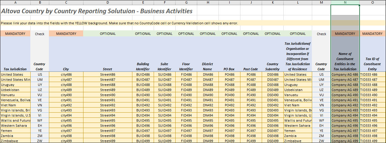Select the 'TID333 496' cell
This screenshot has height=143, width=386.
pos(372,126)
